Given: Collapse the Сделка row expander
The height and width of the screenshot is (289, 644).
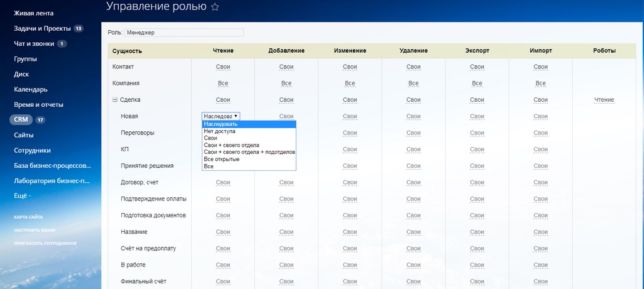Looking at the screenshot, I should (115, 100).
